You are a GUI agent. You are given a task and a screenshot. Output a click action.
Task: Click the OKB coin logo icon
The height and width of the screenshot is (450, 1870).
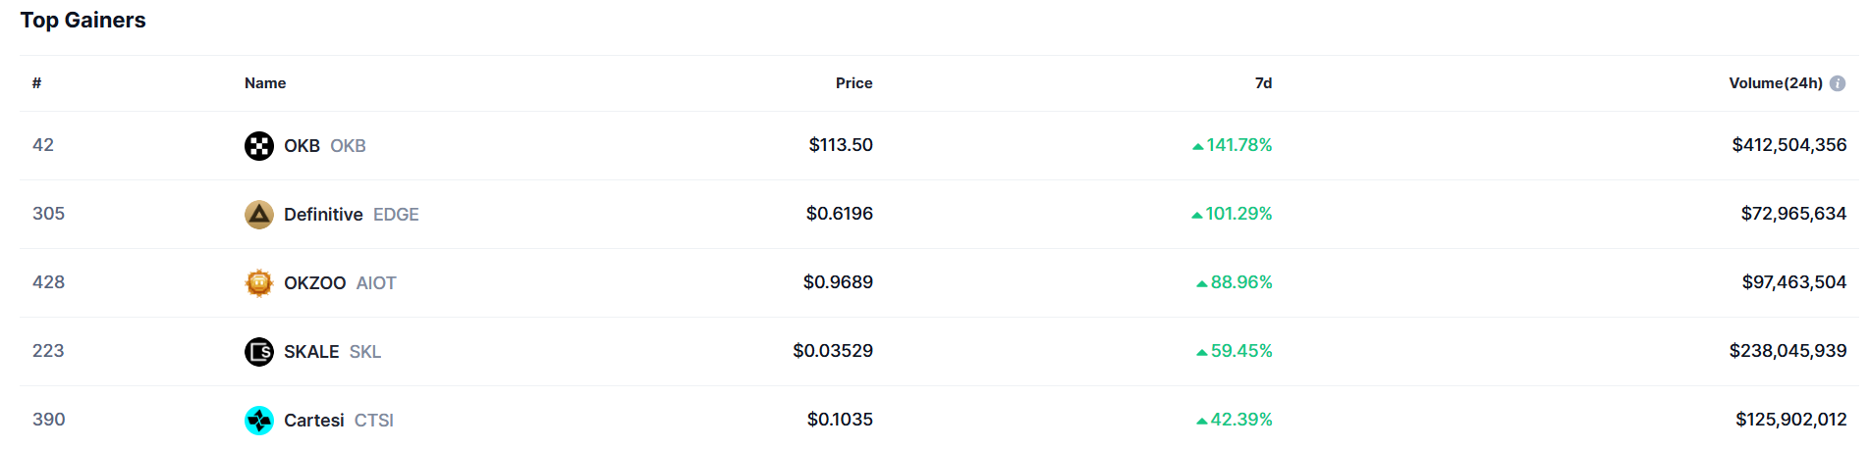coord(259,146)
